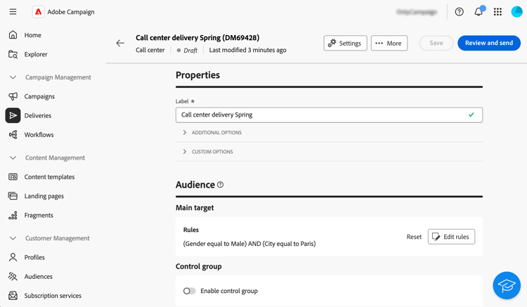Collapse the Campaign Management section
Image resolution: width=527 pixels, height=307 pixels.
[x=13, y=77]
